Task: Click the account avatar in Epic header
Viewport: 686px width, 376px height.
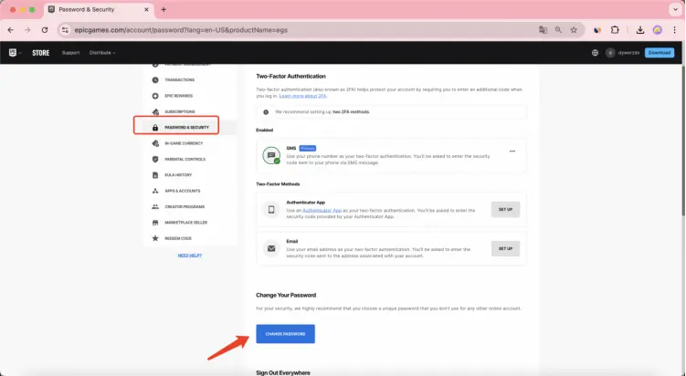Action: 610,53
